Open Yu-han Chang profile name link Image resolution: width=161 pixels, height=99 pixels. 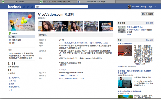pos(139,7)
